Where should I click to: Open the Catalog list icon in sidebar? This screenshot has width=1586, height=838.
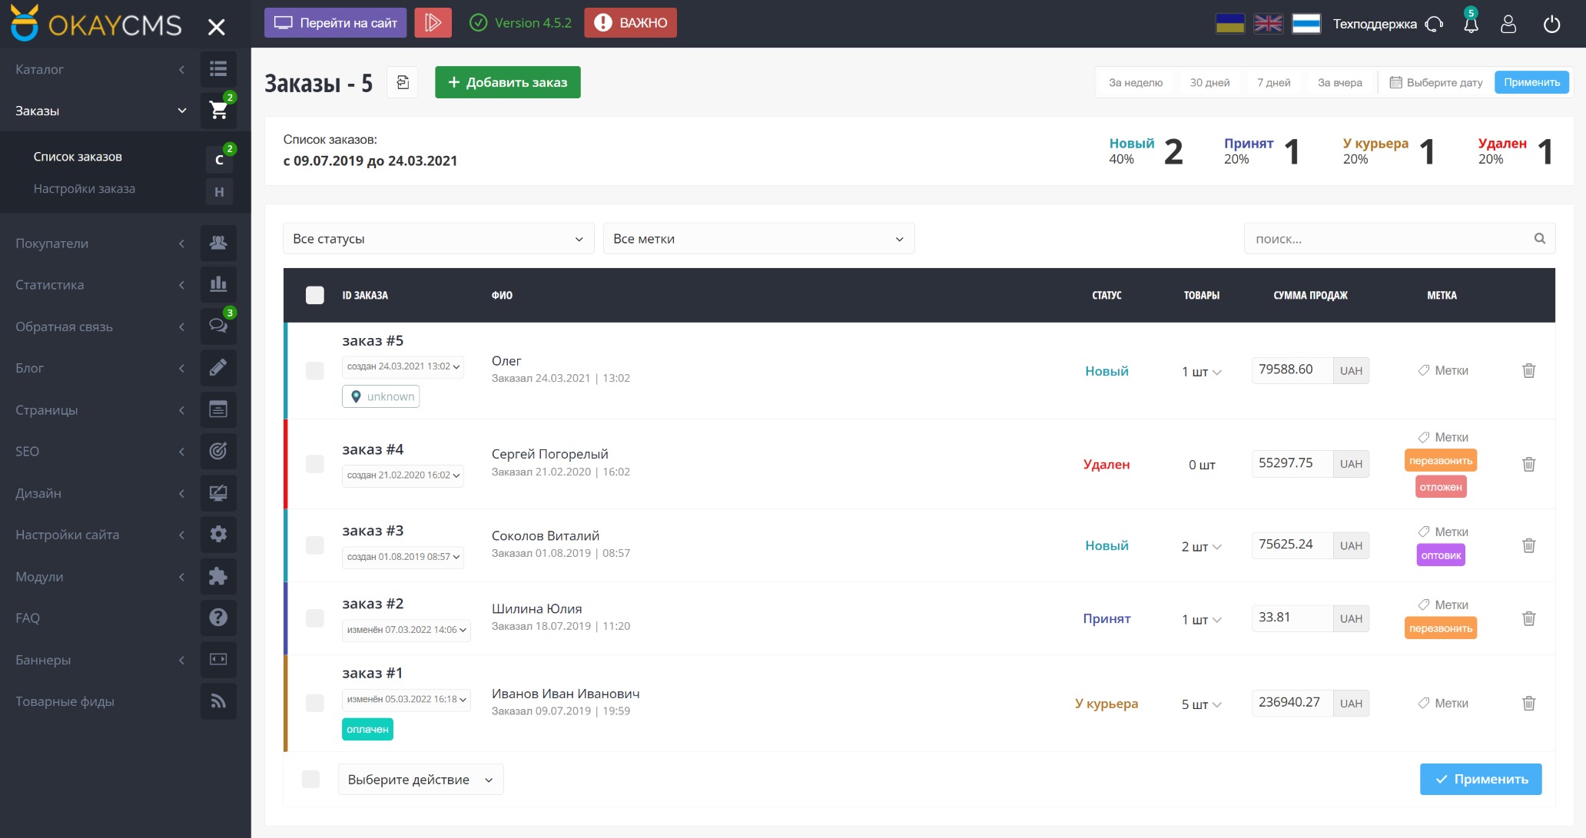[x=218, y=69]
